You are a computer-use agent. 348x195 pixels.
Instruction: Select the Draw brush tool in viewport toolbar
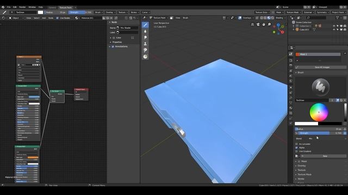[x=145, y=25]
